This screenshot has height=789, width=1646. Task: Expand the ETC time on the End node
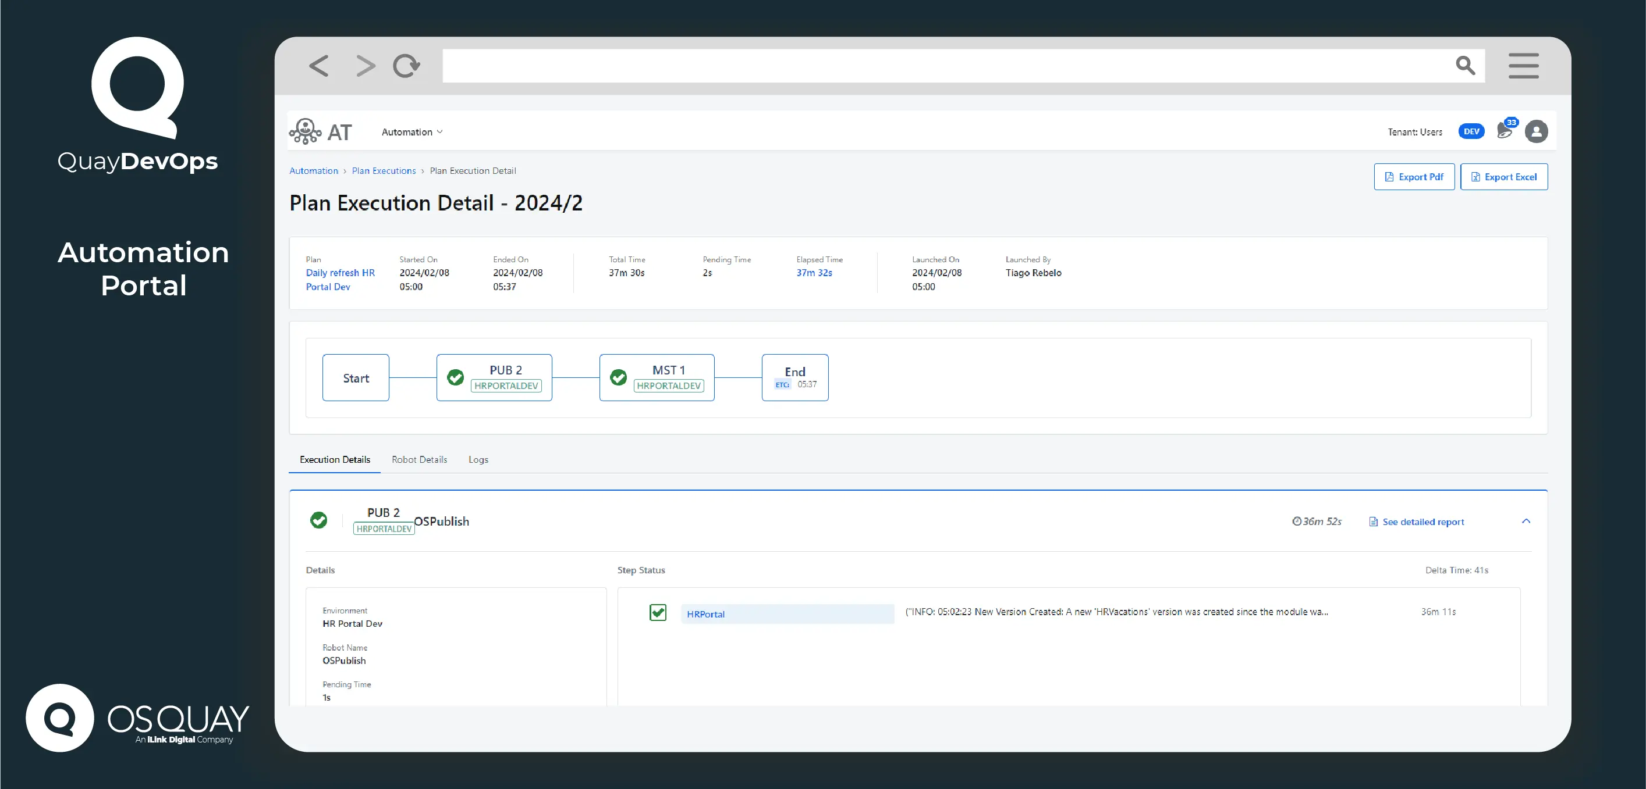782,385
